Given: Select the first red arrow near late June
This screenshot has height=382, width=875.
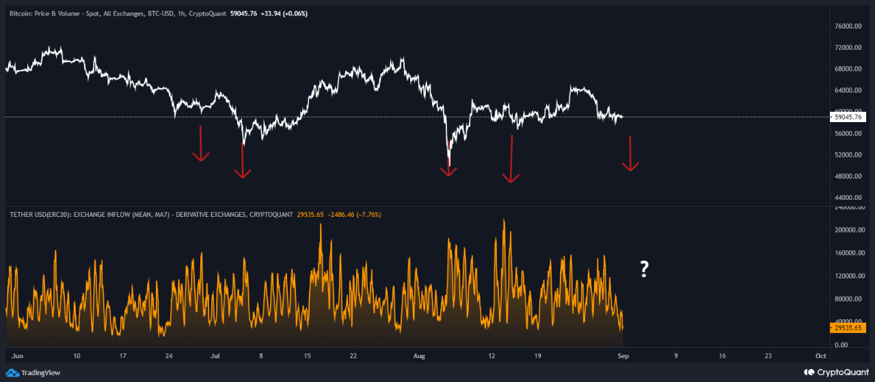Looking at the screenshot, I should point(200,143).
